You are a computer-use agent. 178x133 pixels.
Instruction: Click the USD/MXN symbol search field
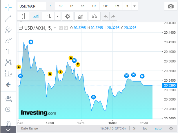tap(31, 6)
